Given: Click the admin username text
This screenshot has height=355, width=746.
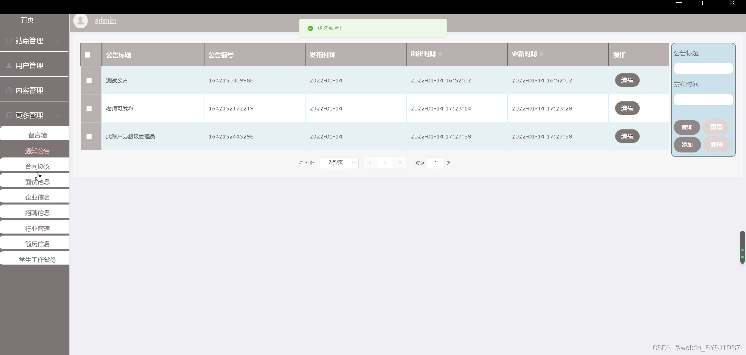Looking at the screenshot, I should [x=105, y=21].
